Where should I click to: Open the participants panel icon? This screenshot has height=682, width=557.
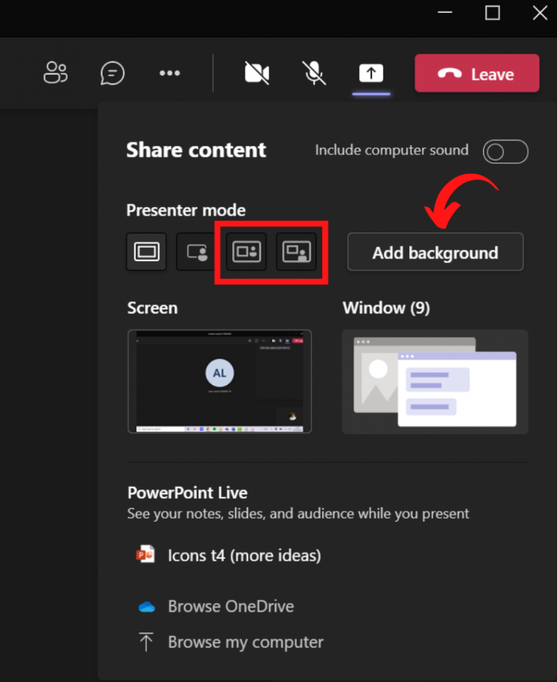56,73
